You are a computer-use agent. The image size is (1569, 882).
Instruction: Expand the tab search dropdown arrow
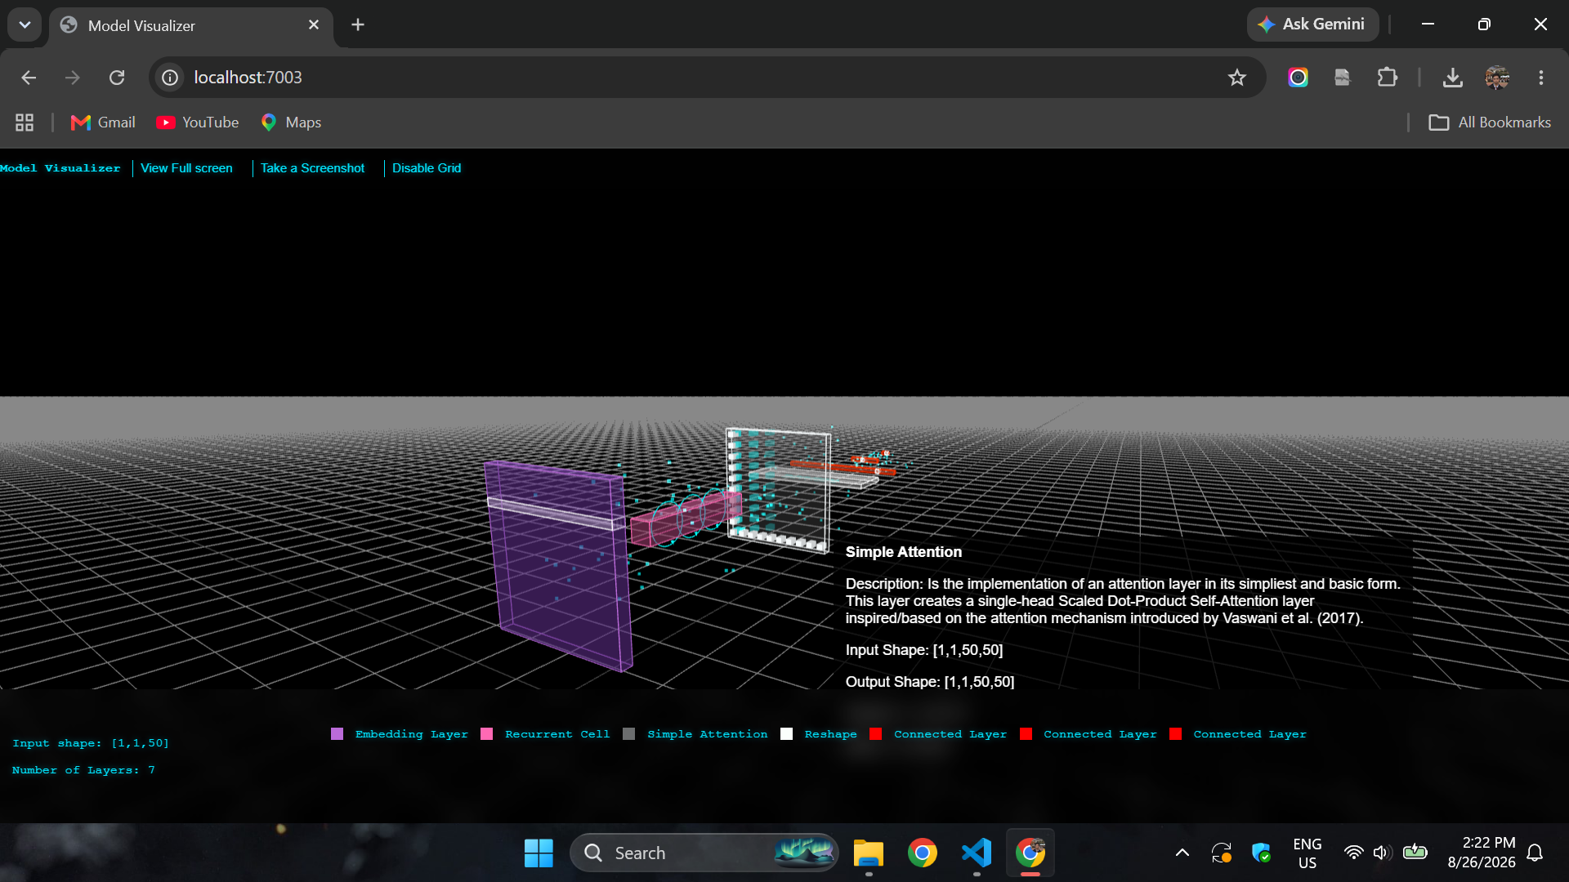(x=25, y=24)
